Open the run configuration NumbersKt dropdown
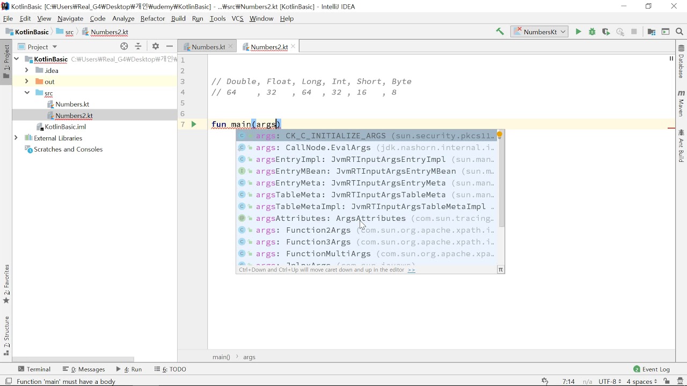 (x=540, y=32)
